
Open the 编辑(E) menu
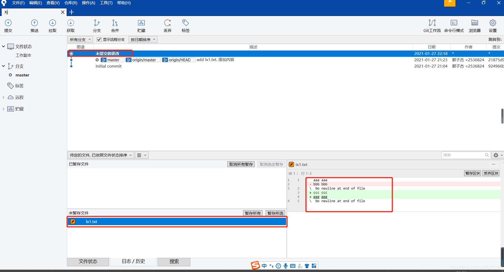35,3
